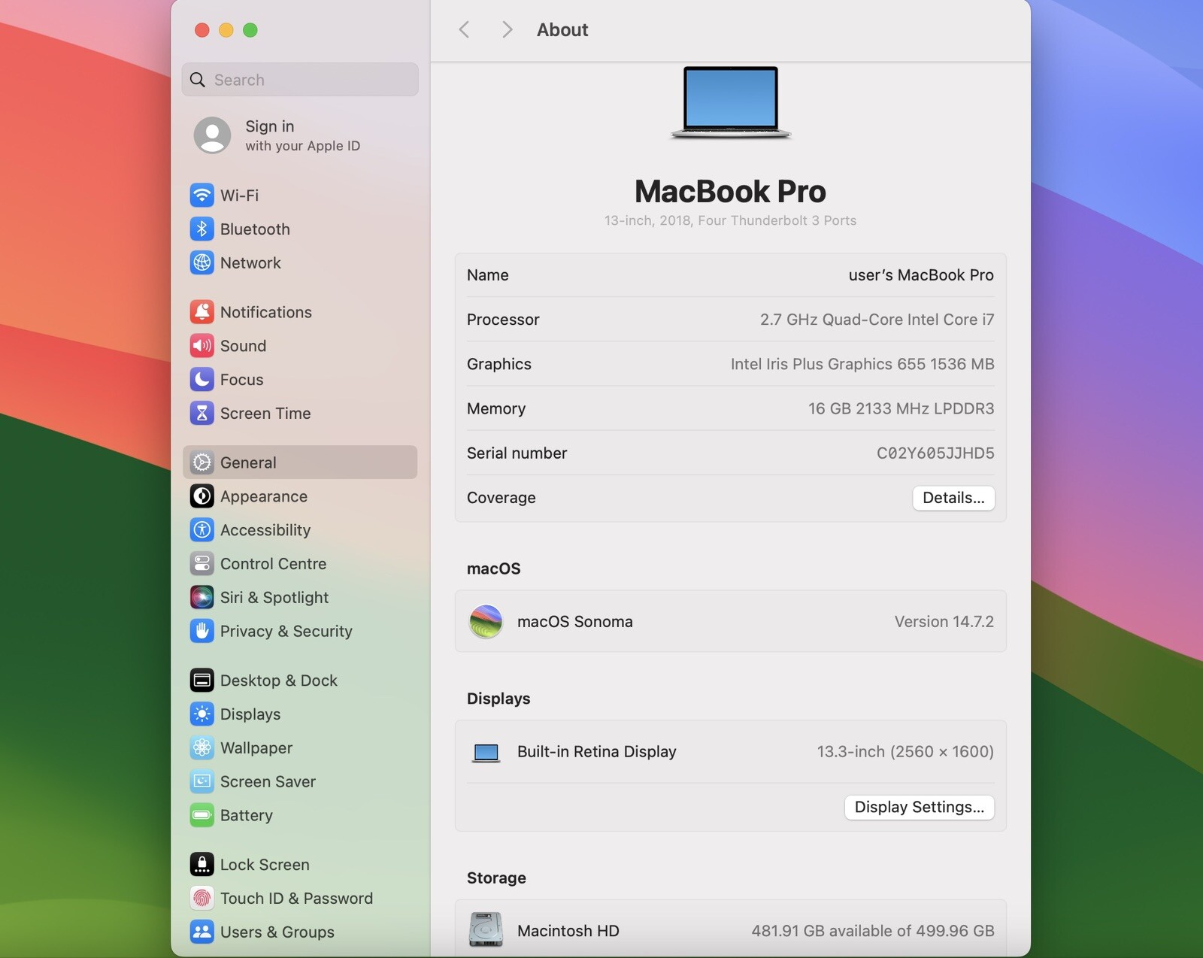The width and height of the screenshot is (1203, 958).
Task: Click the Built-in Retina Display label
Action: [x=597, y=752]
